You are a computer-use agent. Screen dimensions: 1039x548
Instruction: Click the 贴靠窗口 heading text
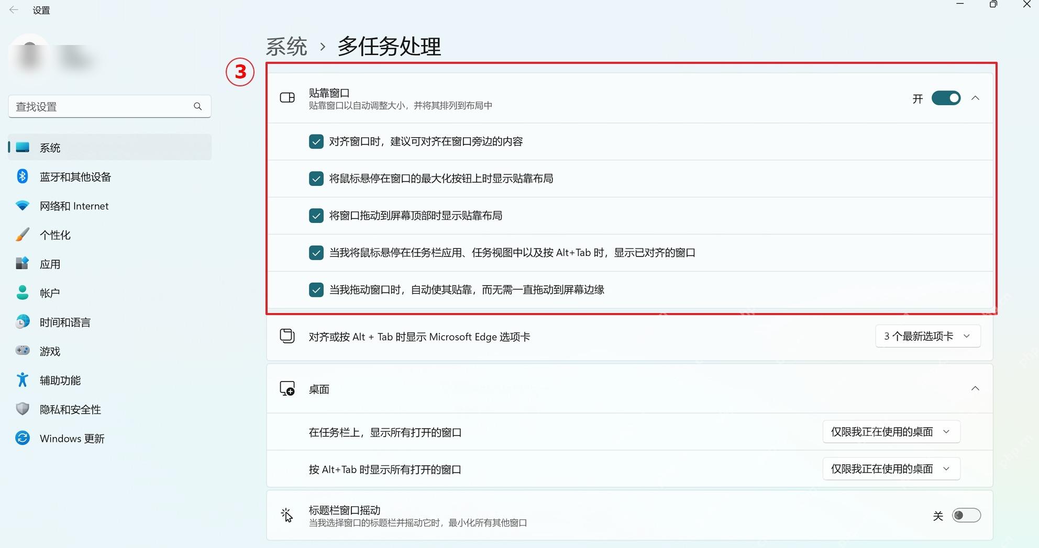329,93
